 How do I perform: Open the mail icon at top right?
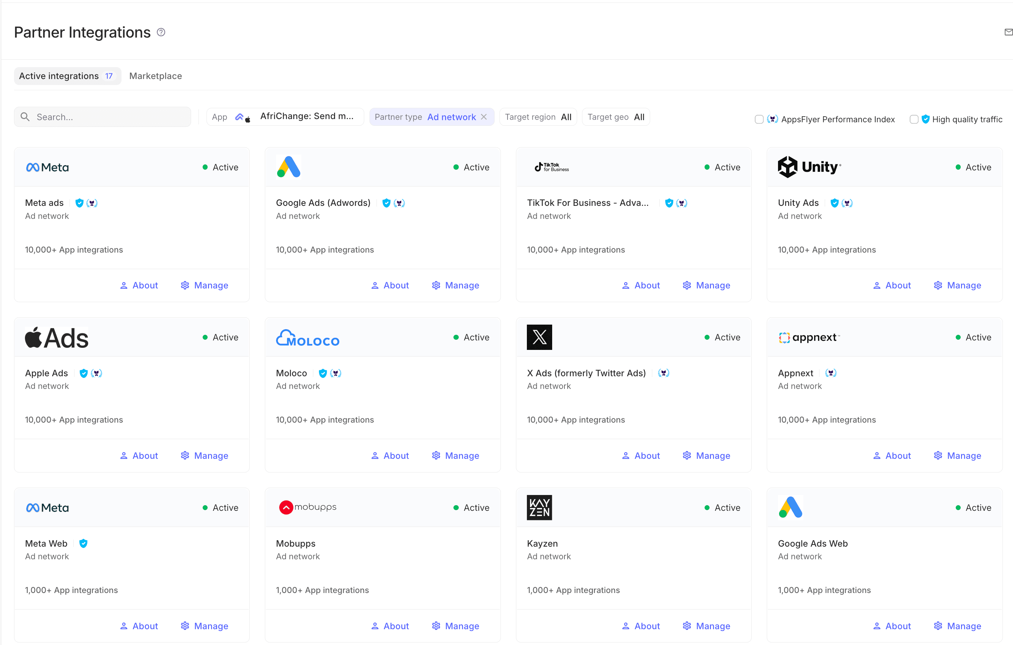click(1008, 32)
